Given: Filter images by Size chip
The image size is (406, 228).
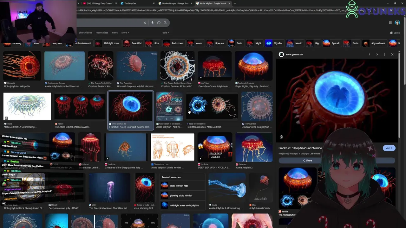Looking at the screenshot, I should coord(153,43).
